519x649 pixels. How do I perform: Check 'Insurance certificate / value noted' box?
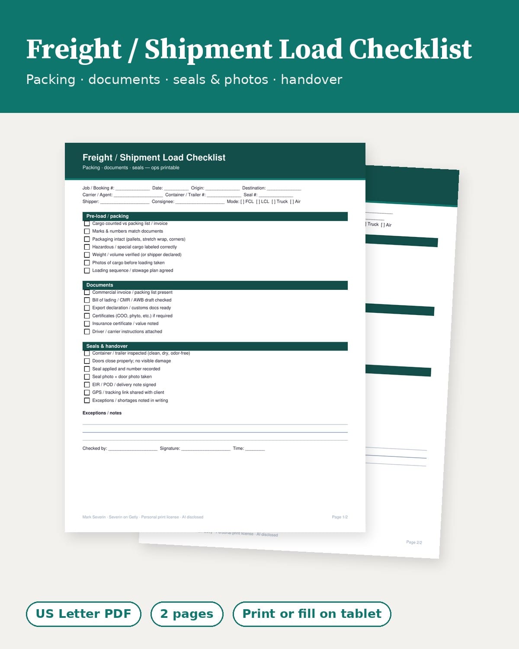(x=87, y=324)
